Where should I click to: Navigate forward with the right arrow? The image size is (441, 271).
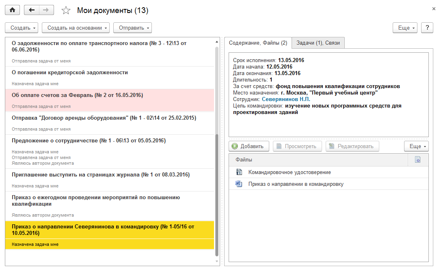tap(46, 10)
